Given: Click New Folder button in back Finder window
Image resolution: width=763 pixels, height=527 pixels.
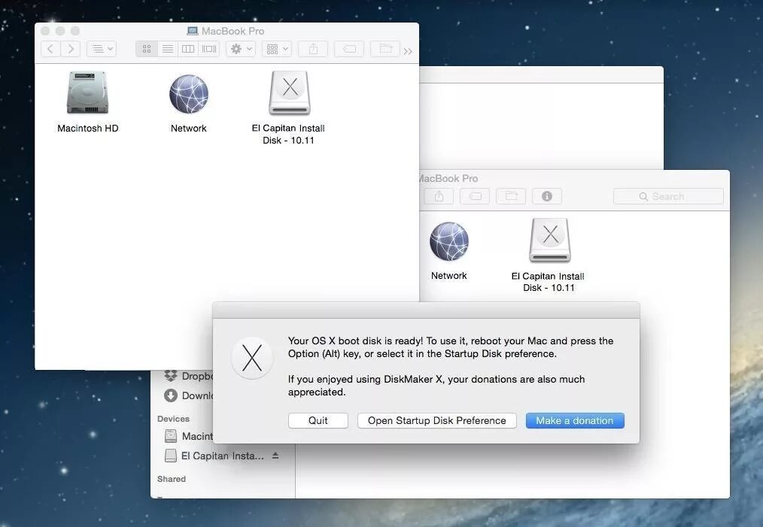Looking at the screenshot, I should tap(511, 196).
